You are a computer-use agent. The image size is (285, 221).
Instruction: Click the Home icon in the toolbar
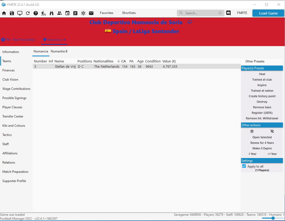[4, 13]
